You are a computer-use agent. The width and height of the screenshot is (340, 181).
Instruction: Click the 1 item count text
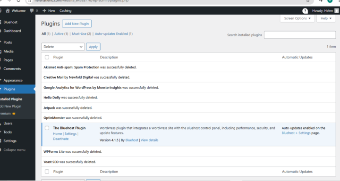tap(331, 47)
